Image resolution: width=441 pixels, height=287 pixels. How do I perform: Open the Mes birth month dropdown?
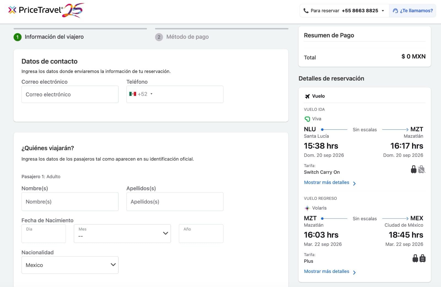tap(122, 234)
